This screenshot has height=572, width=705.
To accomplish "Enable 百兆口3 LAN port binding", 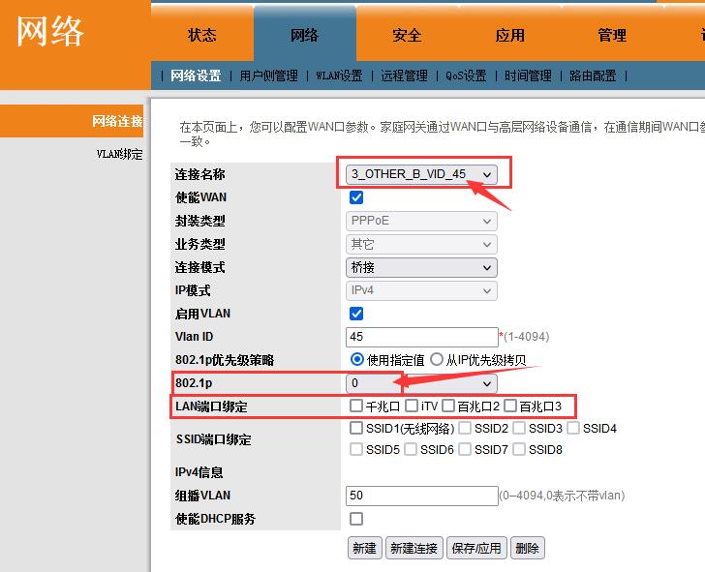I will pyautogui.click(x=510, y=406).
